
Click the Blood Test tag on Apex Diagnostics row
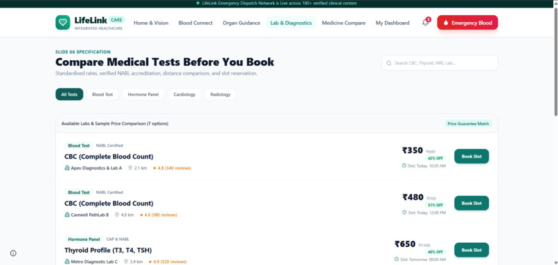(79, 145)
